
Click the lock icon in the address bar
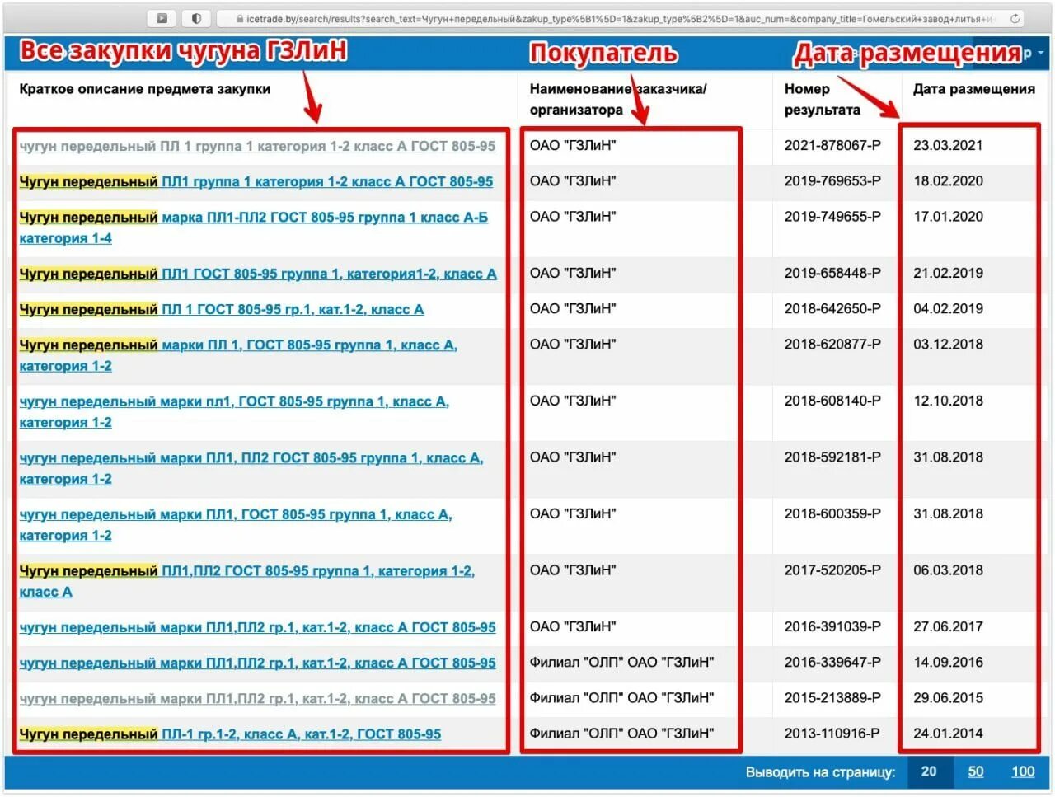click(x=239, y=18)
